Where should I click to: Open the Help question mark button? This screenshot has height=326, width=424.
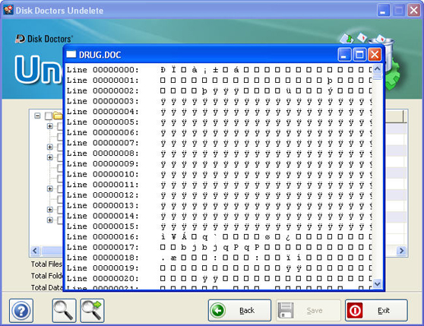point(21,311)
